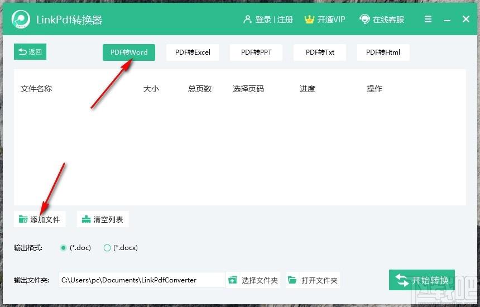Click the 操作 column header
Image resolution: width=480 pixels, height=307 pixels.
click(x=375, y=89)
